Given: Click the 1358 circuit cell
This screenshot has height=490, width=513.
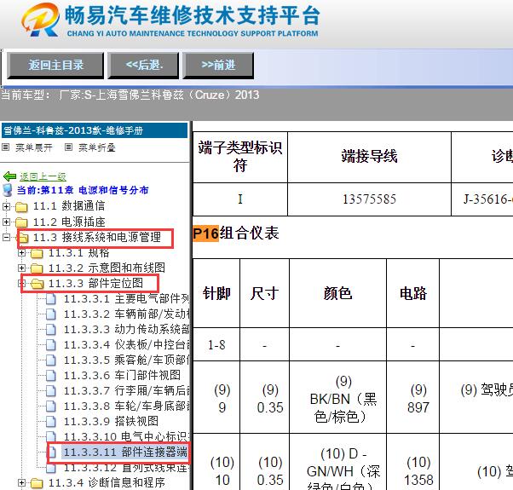Looking at the screenshot, I should (x=413, y=462).
